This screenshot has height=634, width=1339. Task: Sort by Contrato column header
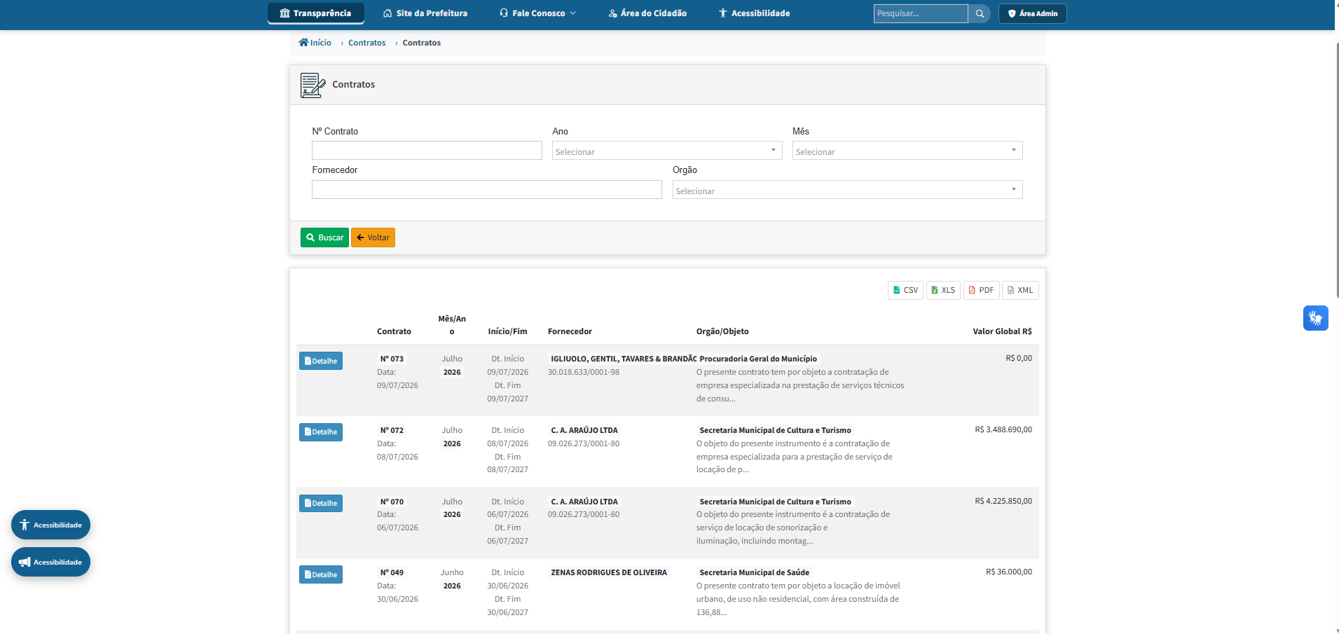[x=394, y=331]
